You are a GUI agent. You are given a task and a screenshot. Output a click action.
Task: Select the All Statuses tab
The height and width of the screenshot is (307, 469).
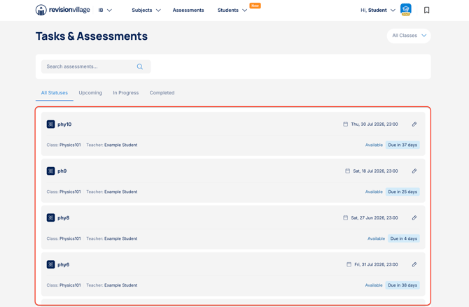pos(55,93)
